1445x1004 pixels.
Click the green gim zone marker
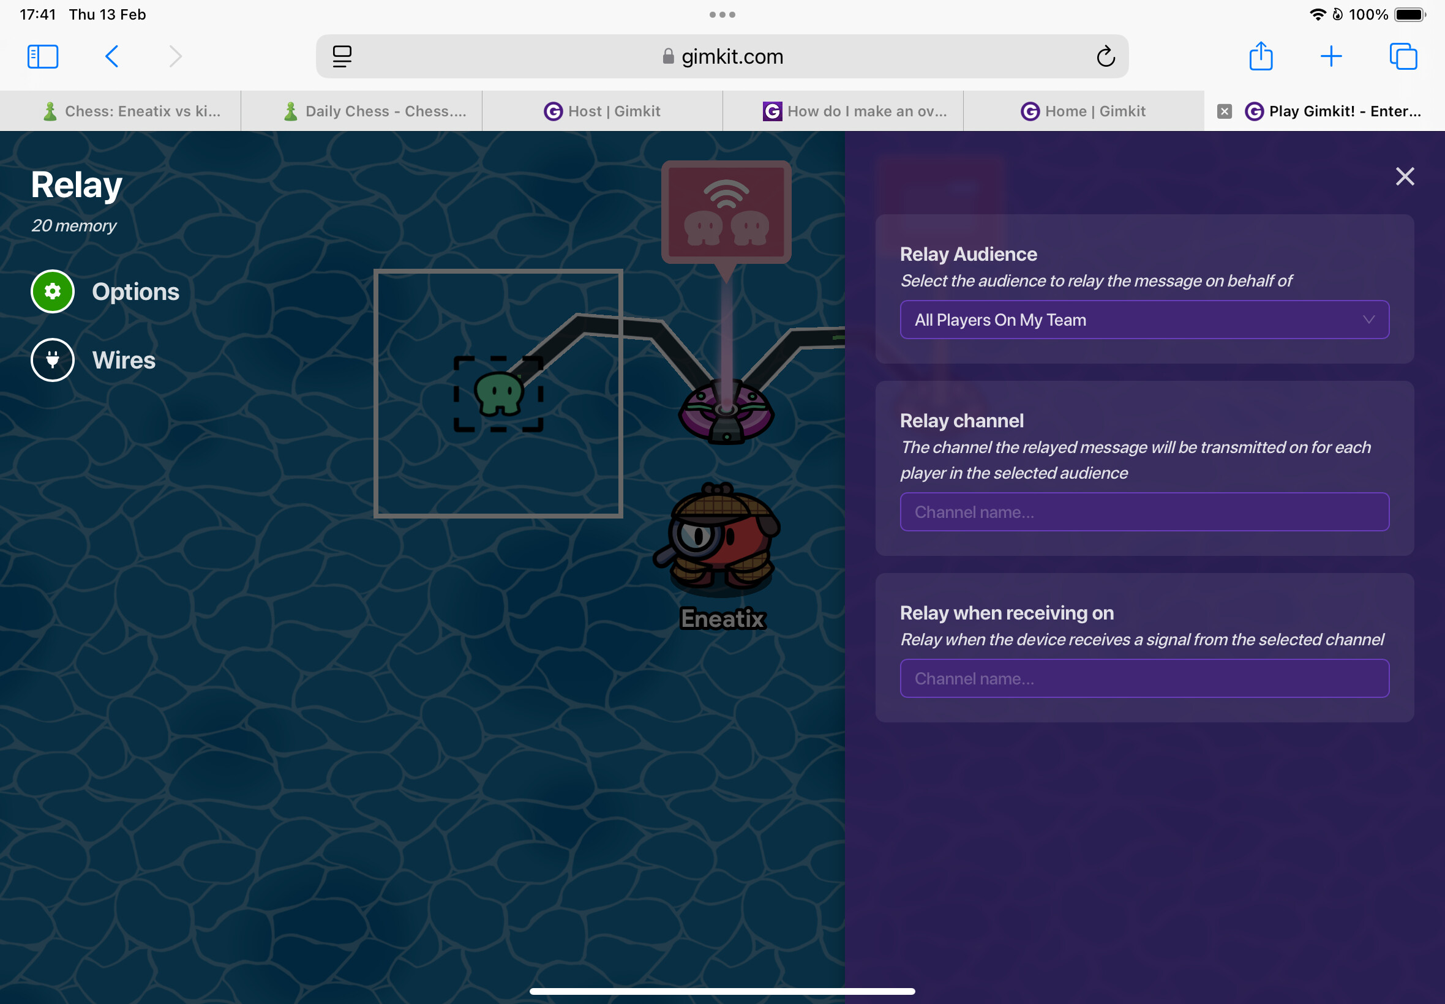(x=498, y=394)
